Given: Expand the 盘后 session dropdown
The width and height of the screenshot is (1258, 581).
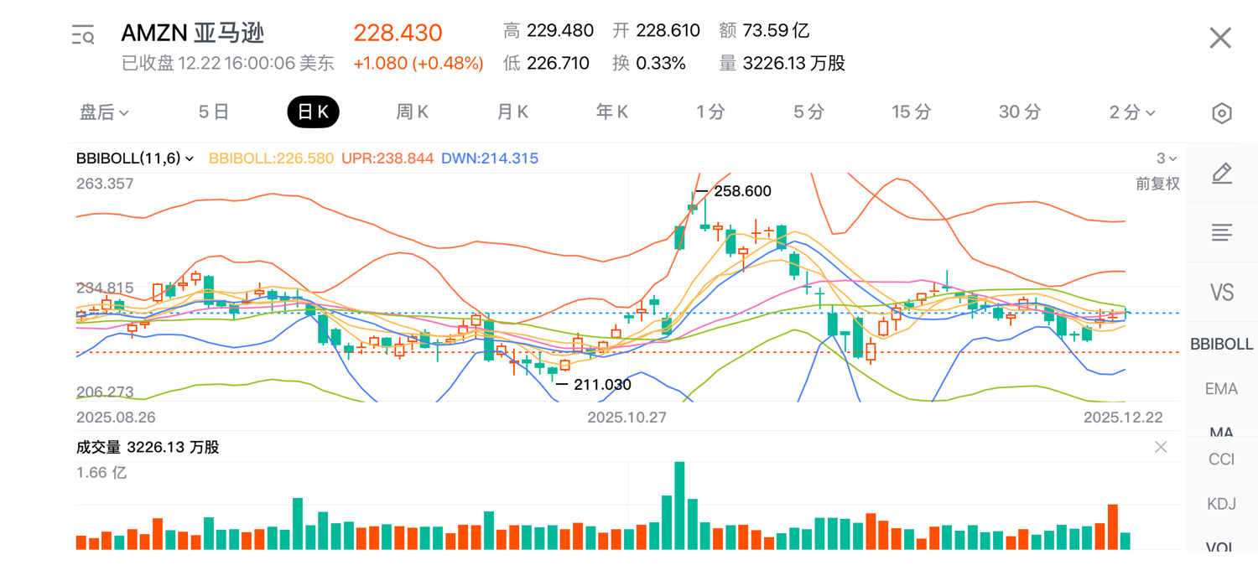Looking at the screenshot, I should coord(104,112).
